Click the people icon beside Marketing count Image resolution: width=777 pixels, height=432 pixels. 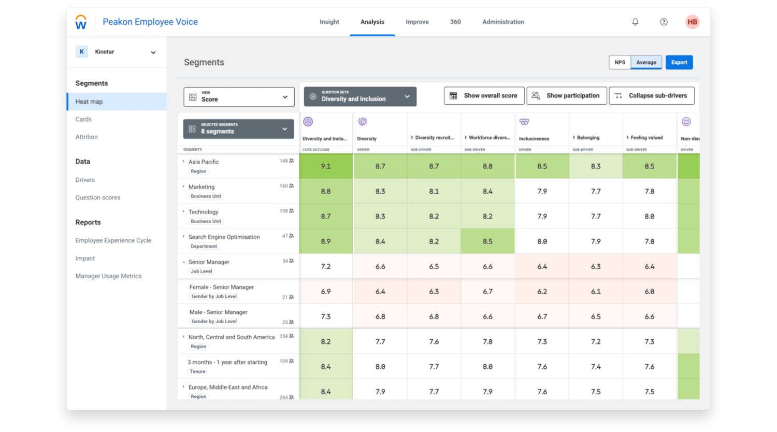coord(292,186)
